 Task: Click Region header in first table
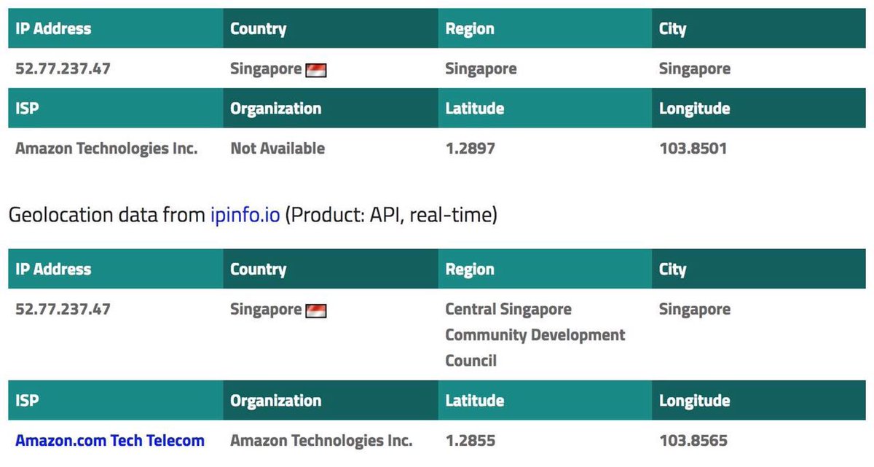(x=545, y=29)
